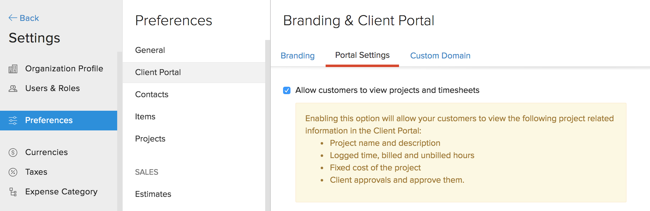Viewport: 650px width, 211px height.
Task: Click the Currencies dollar icon
Action: point(13,152)
